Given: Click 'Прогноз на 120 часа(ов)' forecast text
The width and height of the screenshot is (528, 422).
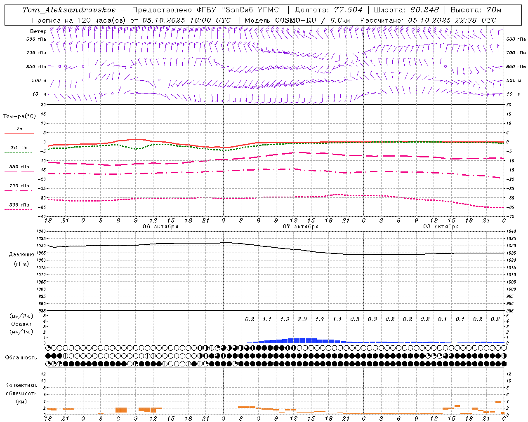Looking at the screenshot, I should point(79,20).
